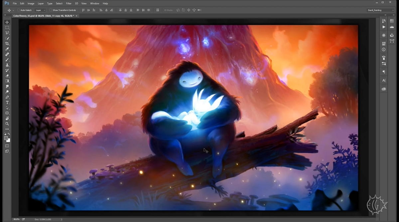The height and width of the screenshot is (222, 399).
Task: Select the Eyedropper tool
Action: (x=7, y=49)
